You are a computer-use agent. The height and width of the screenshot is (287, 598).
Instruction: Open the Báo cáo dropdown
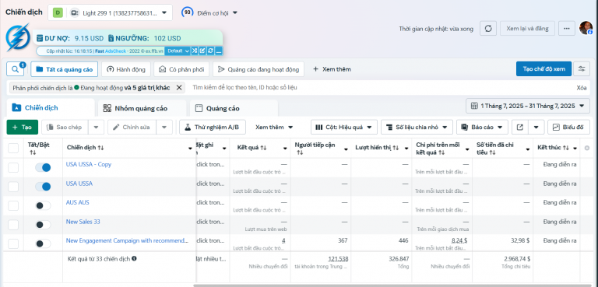482,128
